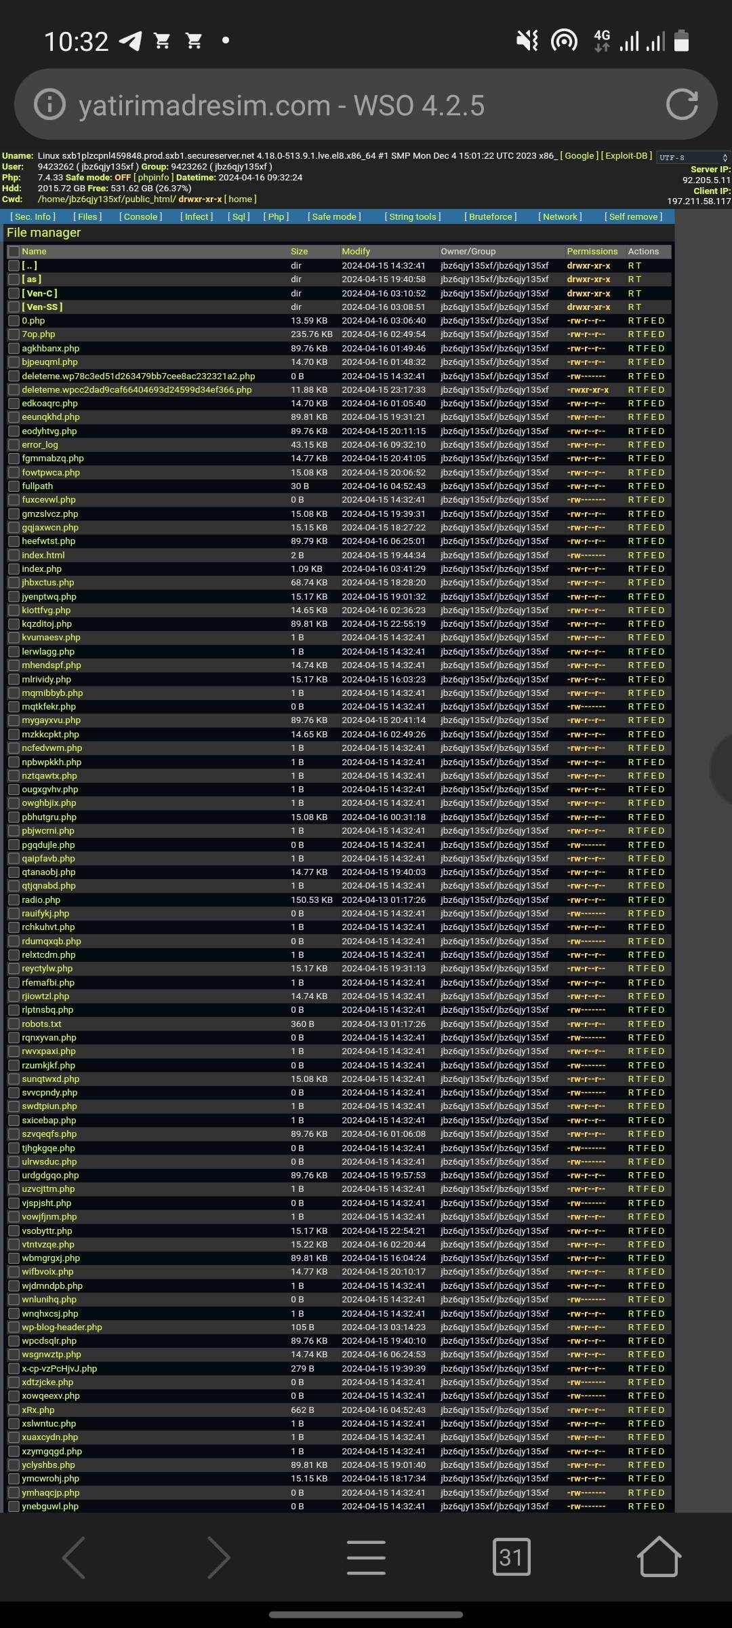Select checkbox for robots.txt
This screenshot has width=732, height=1628.
[14, 1024]
